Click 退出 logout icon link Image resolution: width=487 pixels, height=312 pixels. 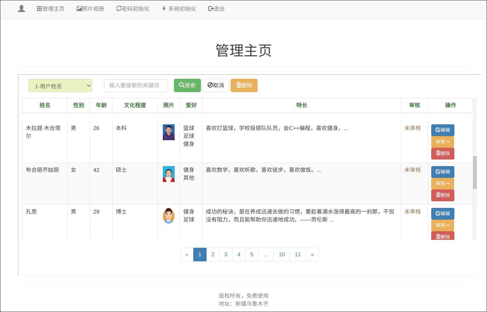pos(216,9)
